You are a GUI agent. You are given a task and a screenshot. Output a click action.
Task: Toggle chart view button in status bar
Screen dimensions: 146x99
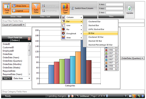pos(134,96)
